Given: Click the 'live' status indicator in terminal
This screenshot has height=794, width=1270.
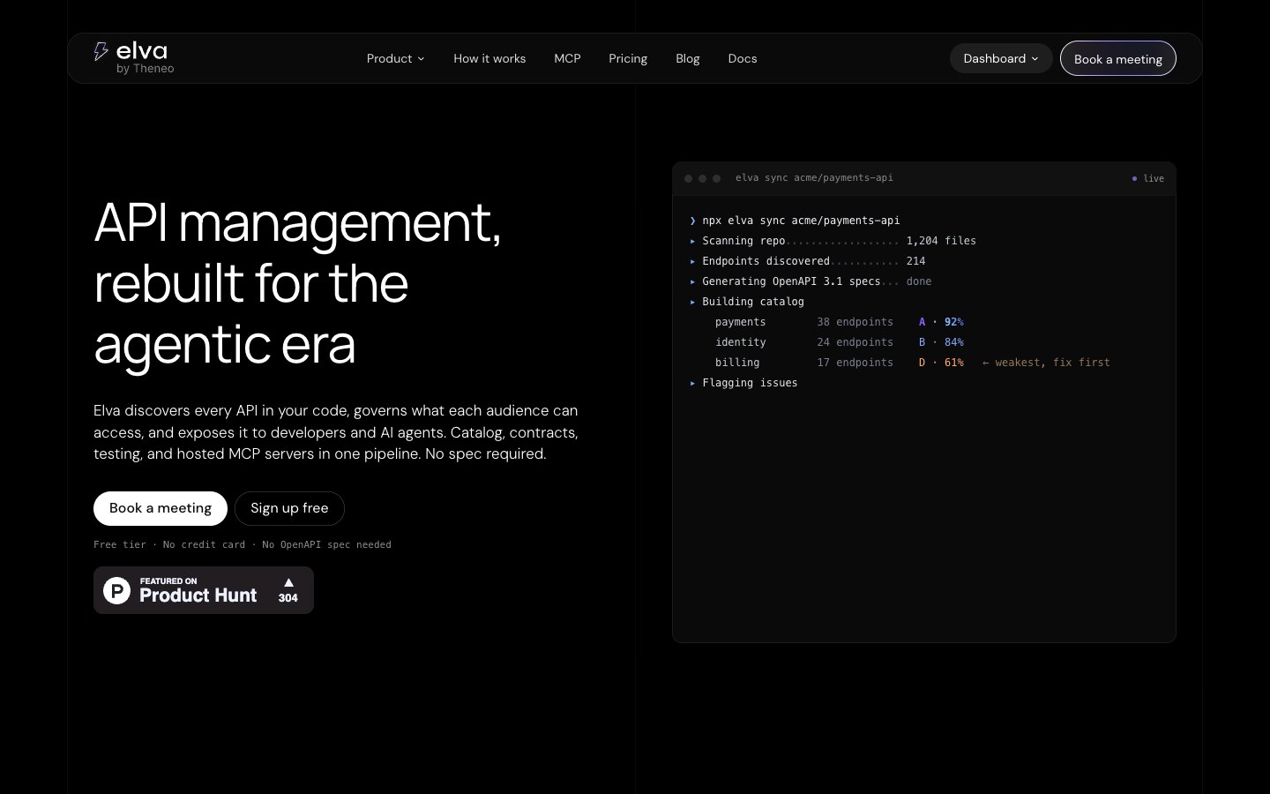Looking at the screenshot, I should 1148,178.
